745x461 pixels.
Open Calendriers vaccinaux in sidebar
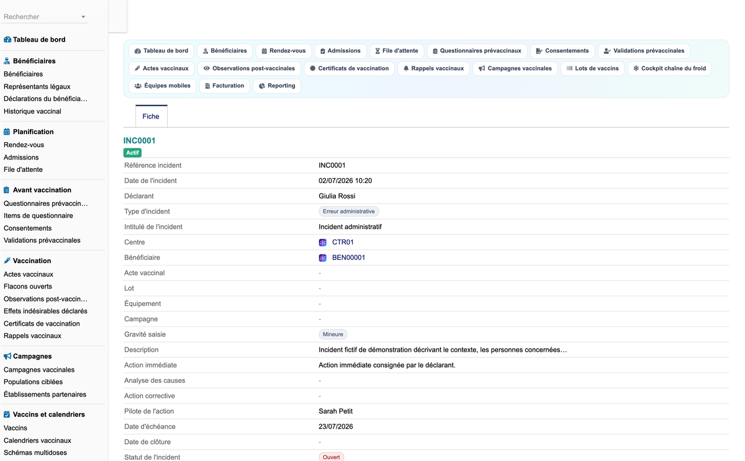37,441
